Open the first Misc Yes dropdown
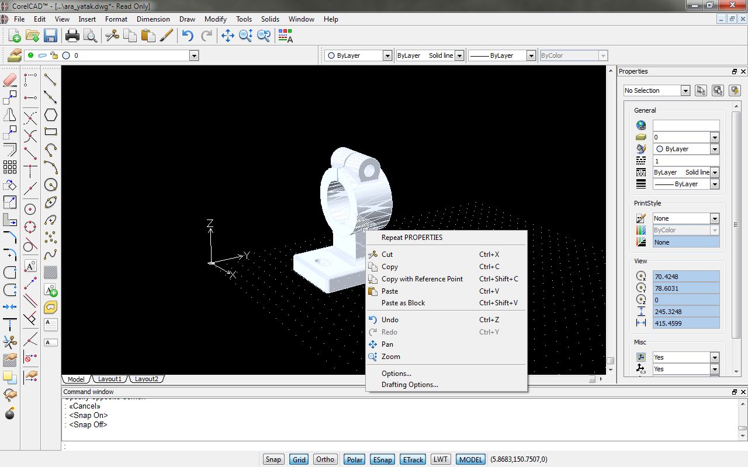Screen dimensions: 748x467 click(714, 357)
